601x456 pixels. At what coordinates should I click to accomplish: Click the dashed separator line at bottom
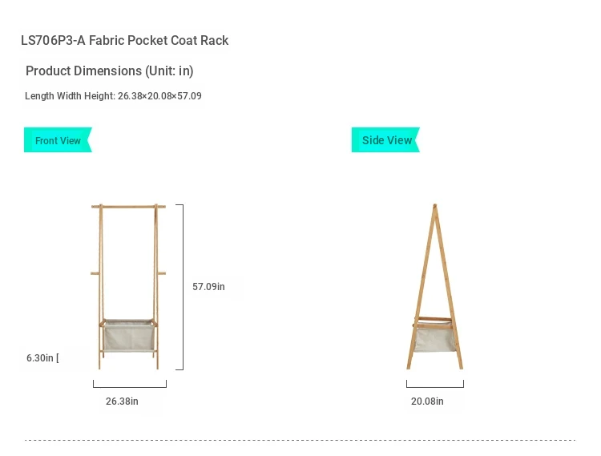(x=300, y=440)
